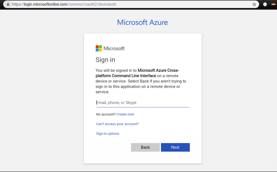The width and height of the screenshot is (277, 172).
Task: Click the lock icon in address bar
Action: coord(8,4)
